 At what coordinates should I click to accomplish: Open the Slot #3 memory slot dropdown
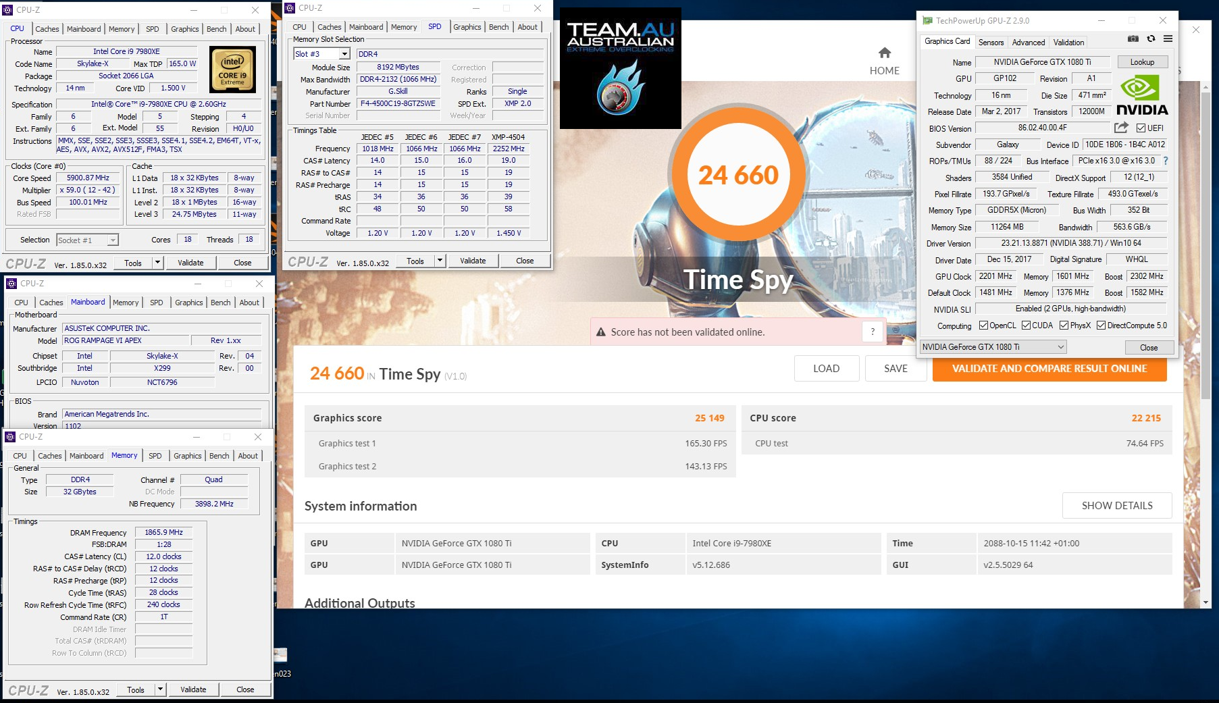point(344,54)
